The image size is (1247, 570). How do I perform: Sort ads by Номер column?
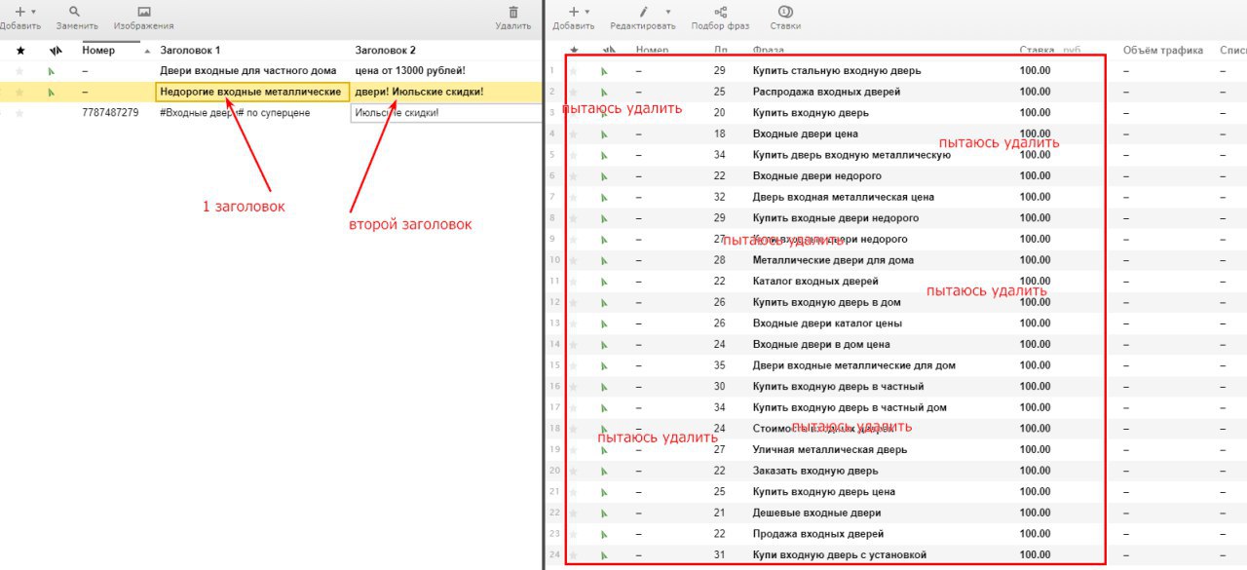tap(98, 50)
